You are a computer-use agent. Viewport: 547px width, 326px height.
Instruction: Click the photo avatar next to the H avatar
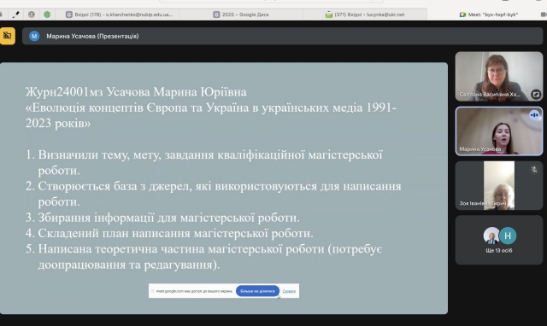point(491,236)
